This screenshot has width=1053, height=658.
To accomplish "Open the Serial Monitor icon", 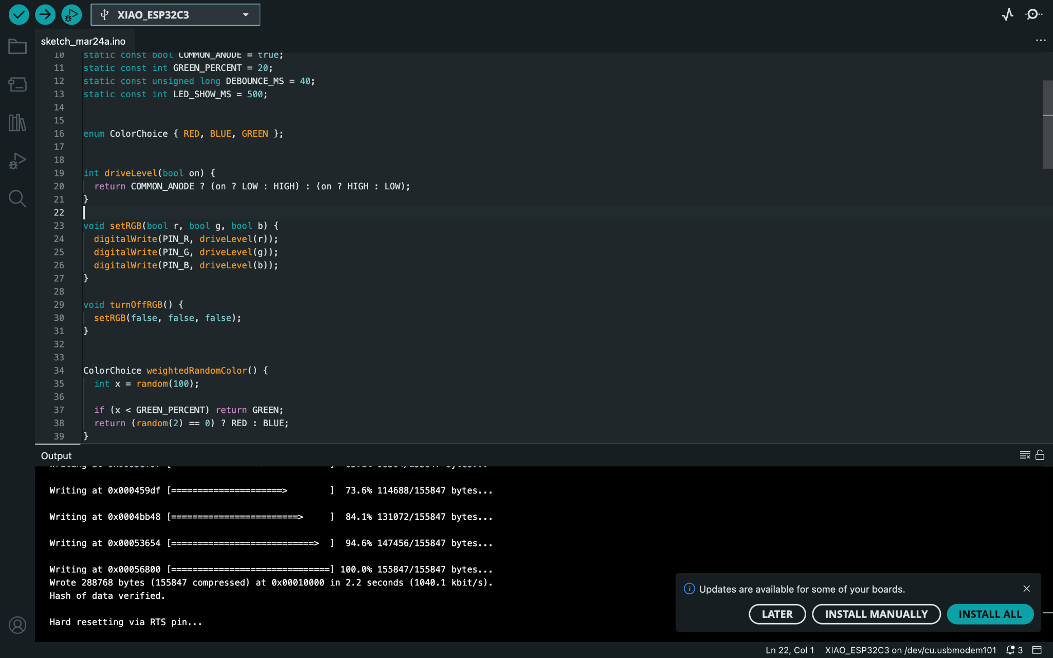I will click(x=1033, y=14).
